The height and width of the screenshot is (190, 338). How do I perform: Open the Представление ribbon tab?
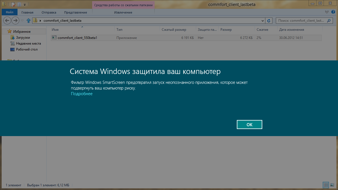coord(75,12)
